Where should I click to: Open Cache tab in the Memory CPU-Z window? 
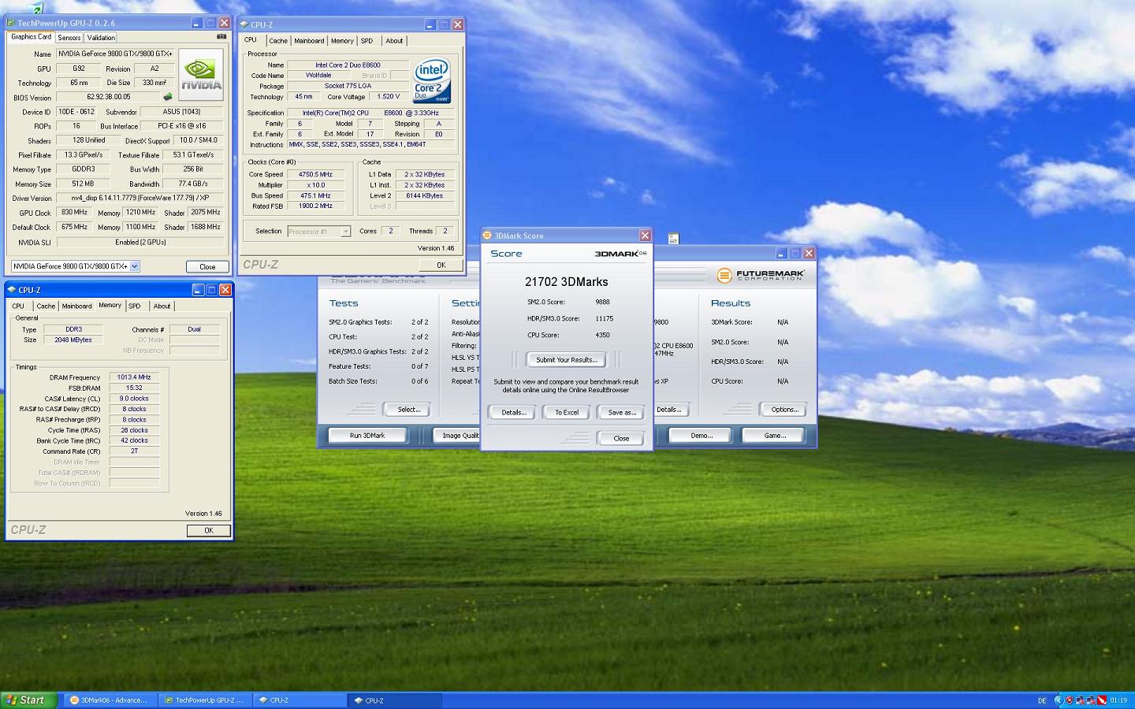click(46, 306)
